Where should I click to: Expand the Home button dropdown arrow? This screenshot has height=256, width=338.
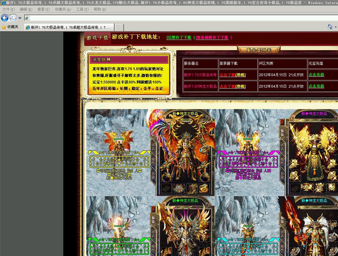tap(336, 27)
